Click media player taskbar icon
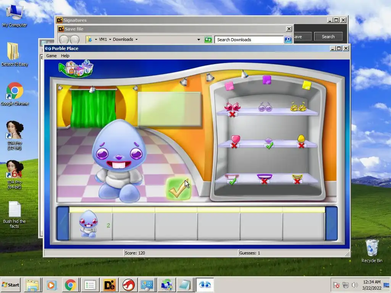 pyautogui.click(x=52, y=285)
